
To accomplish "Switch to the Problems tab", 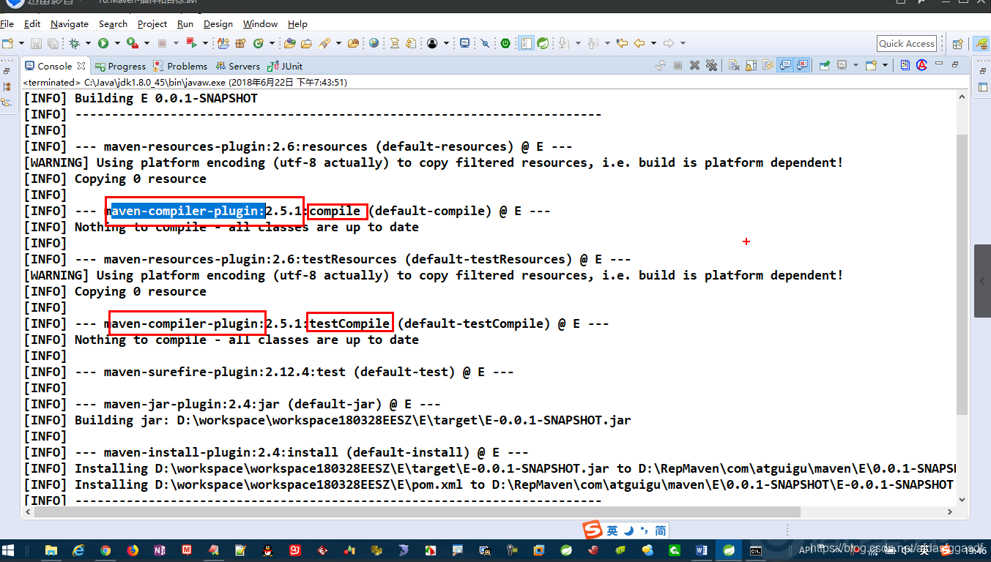I will (x=179, y=66).
